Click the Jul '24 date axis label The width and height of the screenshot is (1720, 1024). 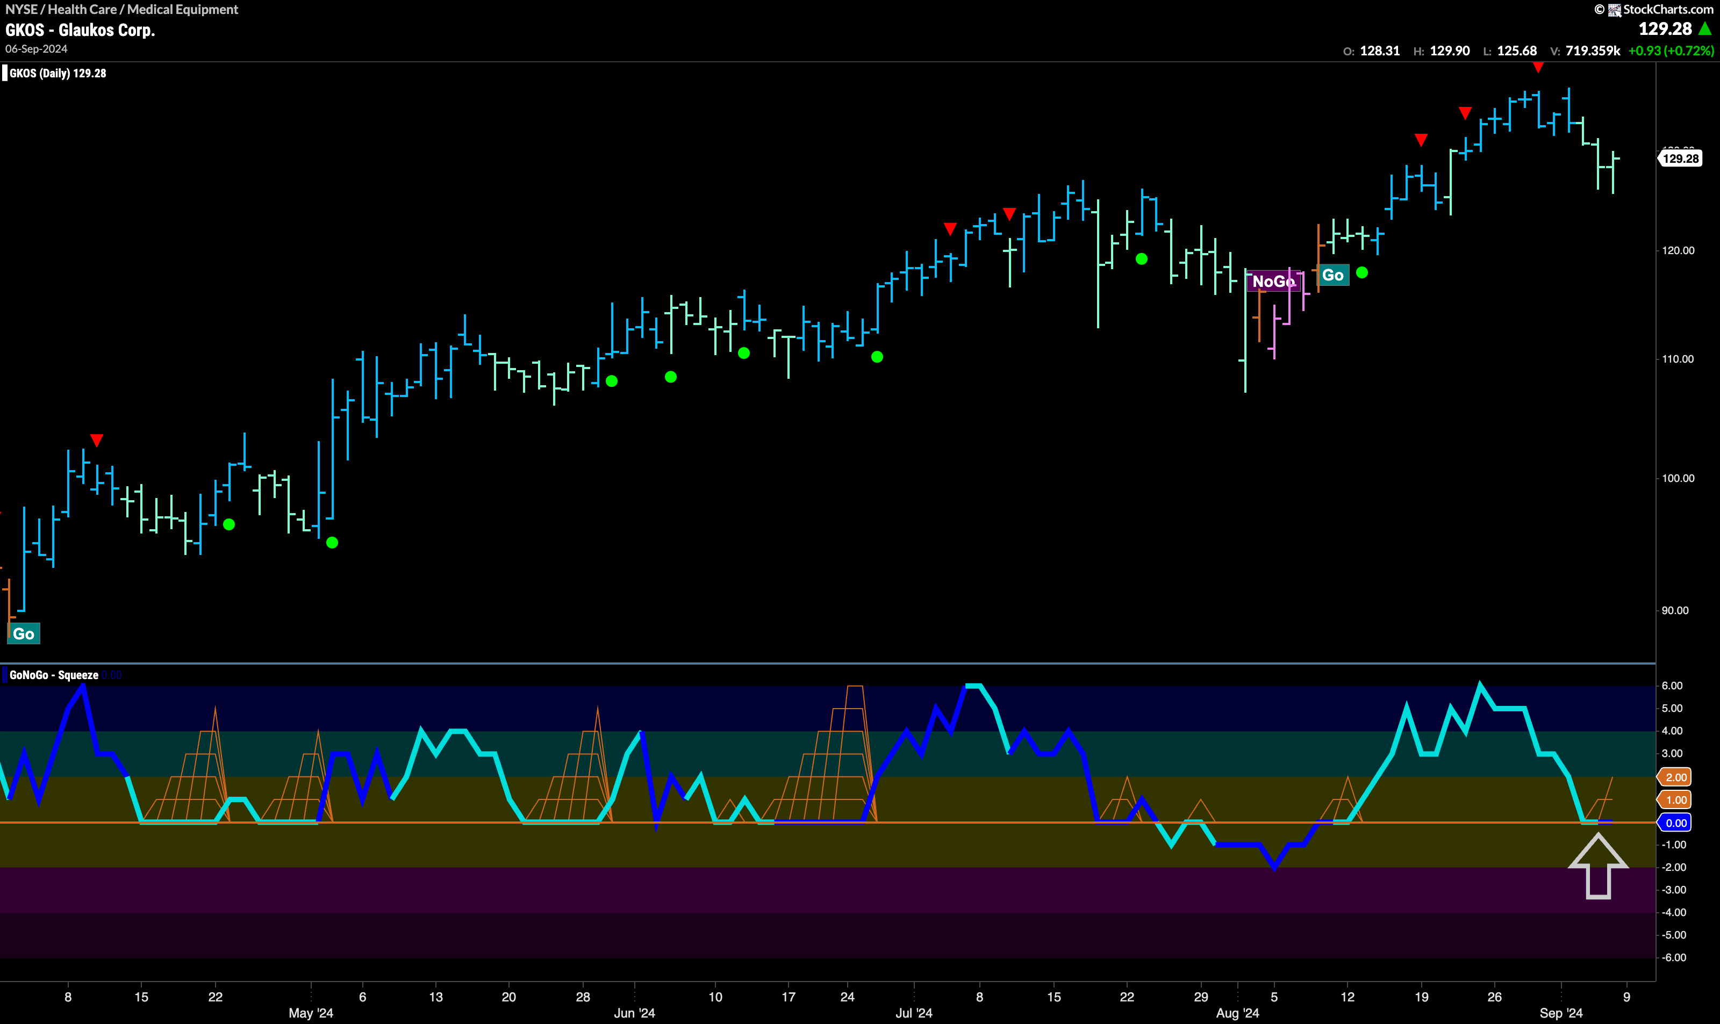click(x=914, y=1013)
